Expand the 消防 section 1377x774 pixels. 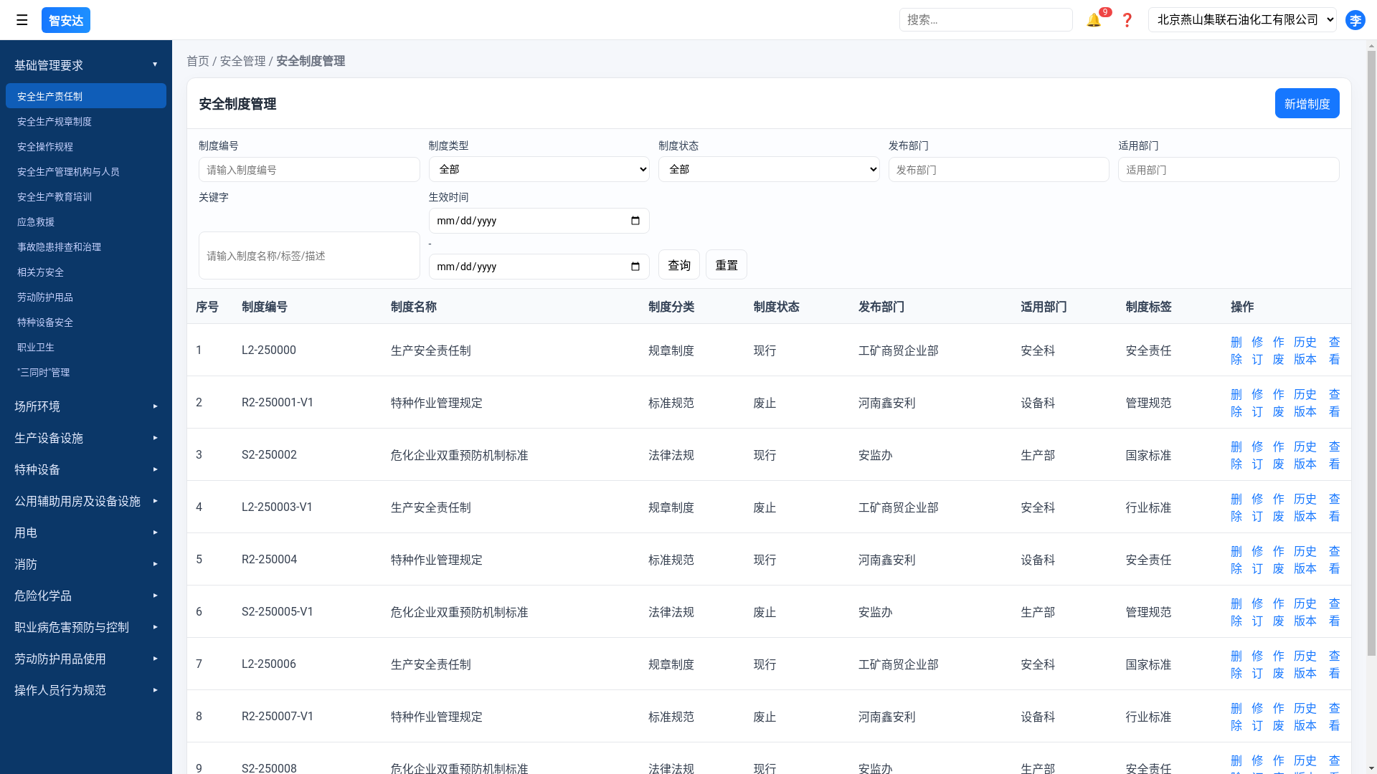pos(86,564)
